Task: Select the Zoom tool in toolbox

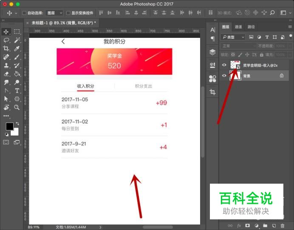Action: click(x=17, y=107)
